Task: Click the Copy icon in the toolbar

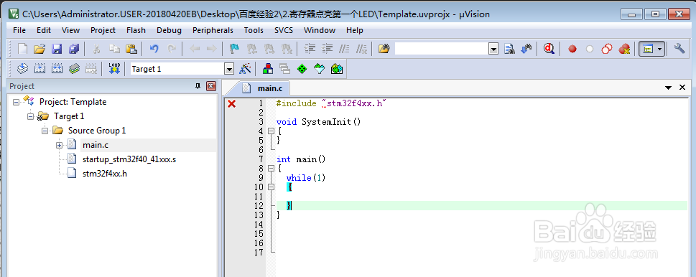Action: pyautogui.click(x=114, y=49)
